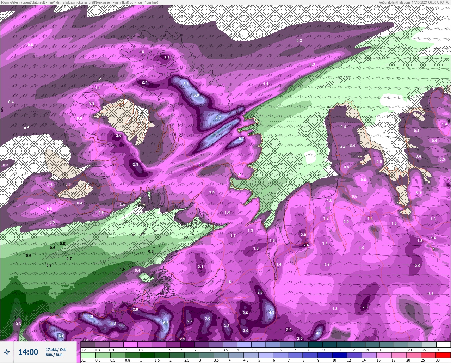
Task: Click the 1.9 precipitation value on map
Action: [256, 248]
